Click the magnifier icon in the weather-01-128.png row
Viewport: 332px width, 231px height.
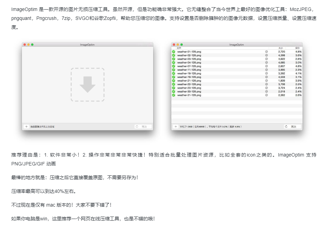pyautogui.click(x=266, y=52)
